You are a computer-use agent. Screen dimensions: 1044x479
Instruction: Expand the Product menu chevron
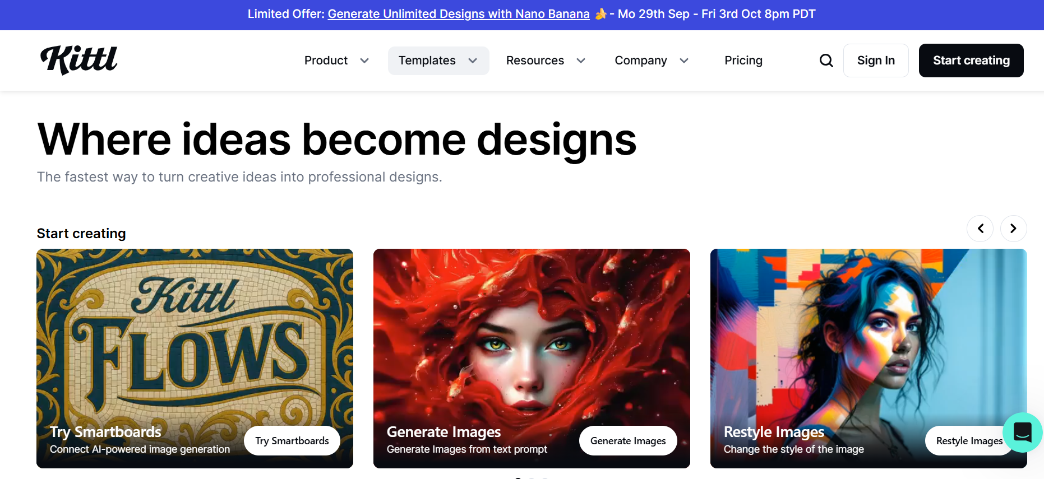point(364,61)
